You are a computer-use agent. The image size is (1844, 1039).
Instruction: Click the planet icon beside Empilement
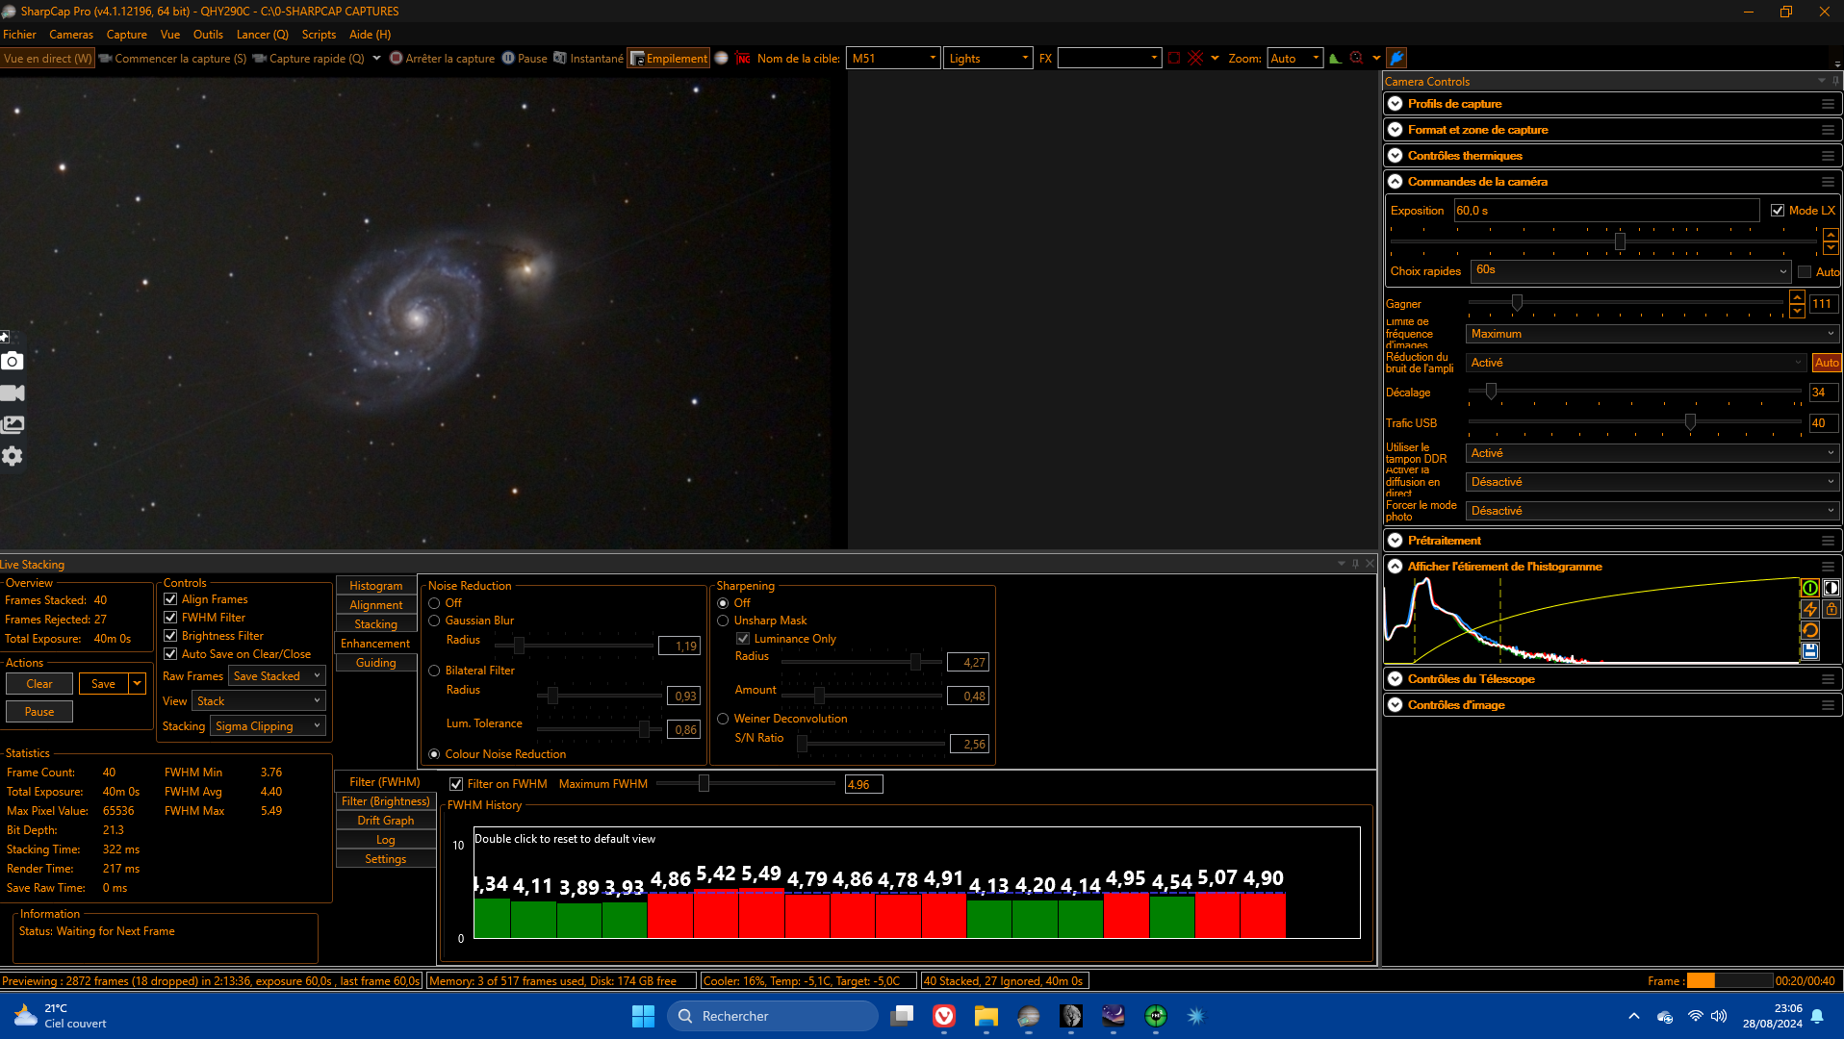[x=721, y=59]
